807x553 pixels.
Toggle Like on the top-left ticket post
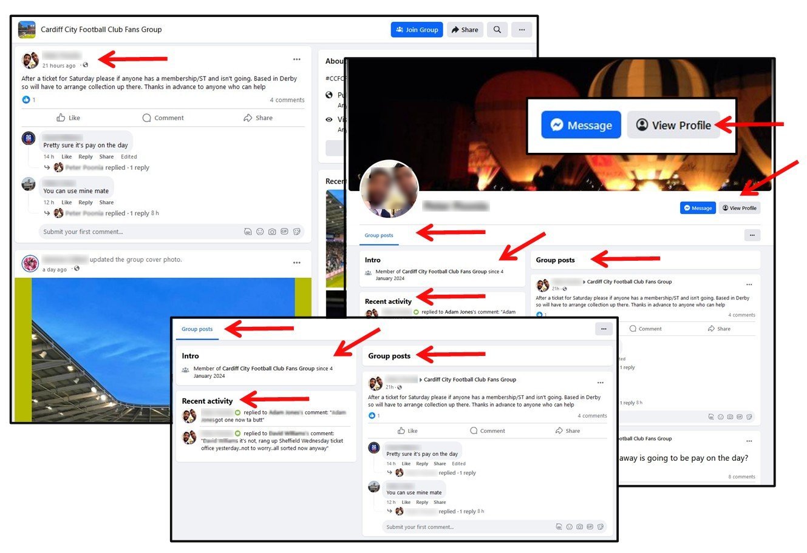[69, 118]
